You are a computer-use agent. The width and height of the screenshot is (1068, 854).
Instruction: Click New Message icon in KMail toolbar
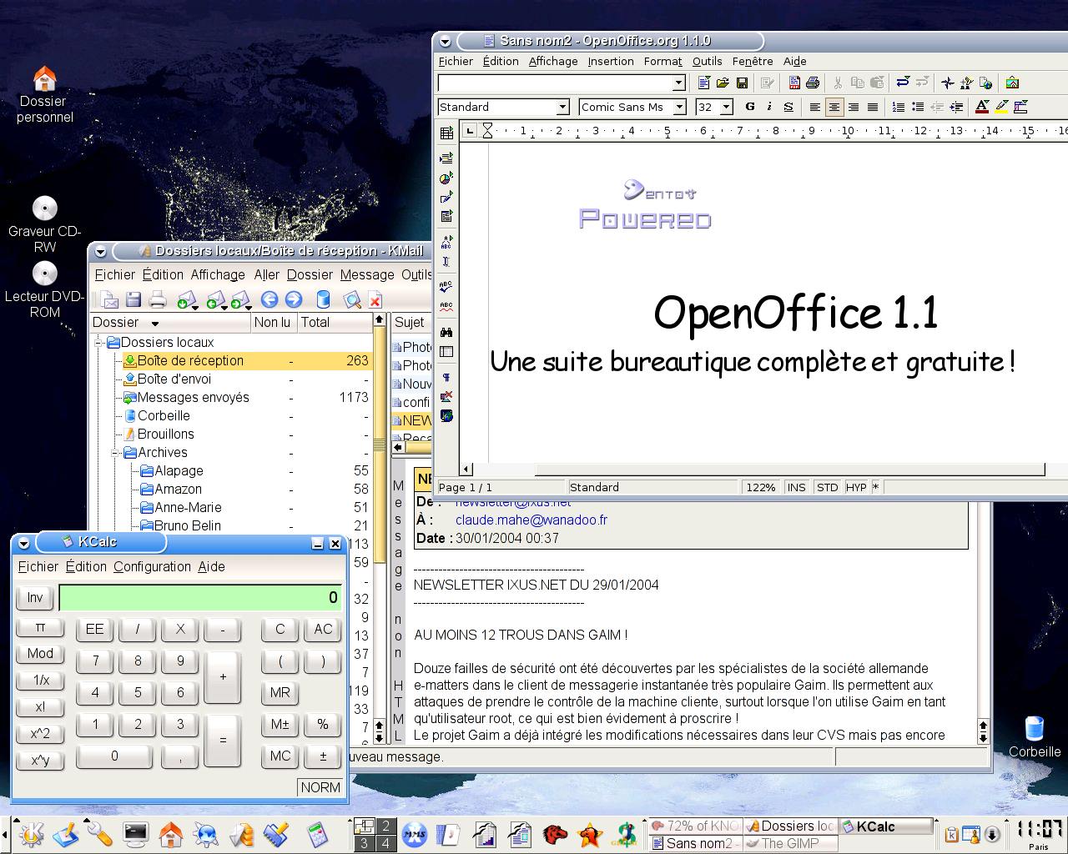pos(108,300)
